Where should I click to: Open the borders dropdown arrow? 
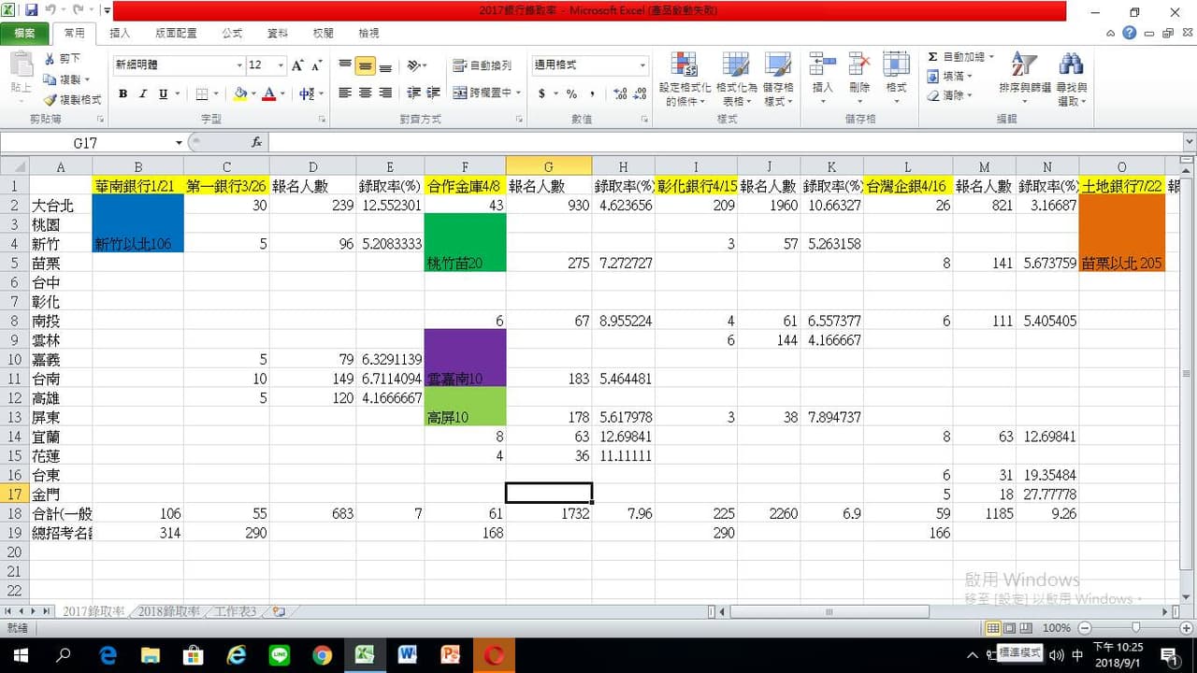[x=216, y=93]
